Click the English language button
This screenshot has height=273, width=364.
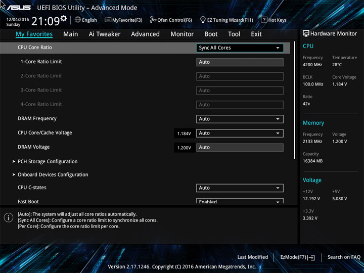[89, 20]
